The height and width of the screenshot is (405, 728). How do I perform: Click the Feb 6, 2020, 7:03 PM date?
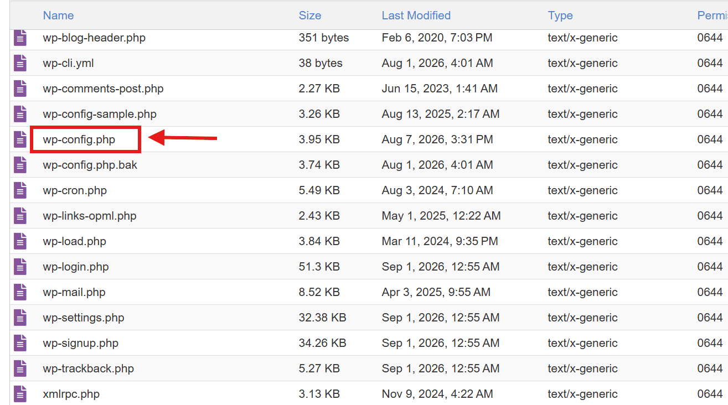437,38
